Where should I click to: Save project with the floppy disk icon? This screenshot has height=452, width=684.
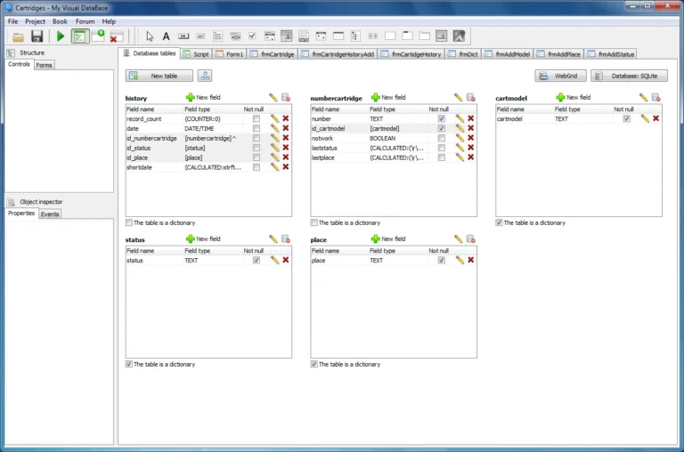(37, 36)
